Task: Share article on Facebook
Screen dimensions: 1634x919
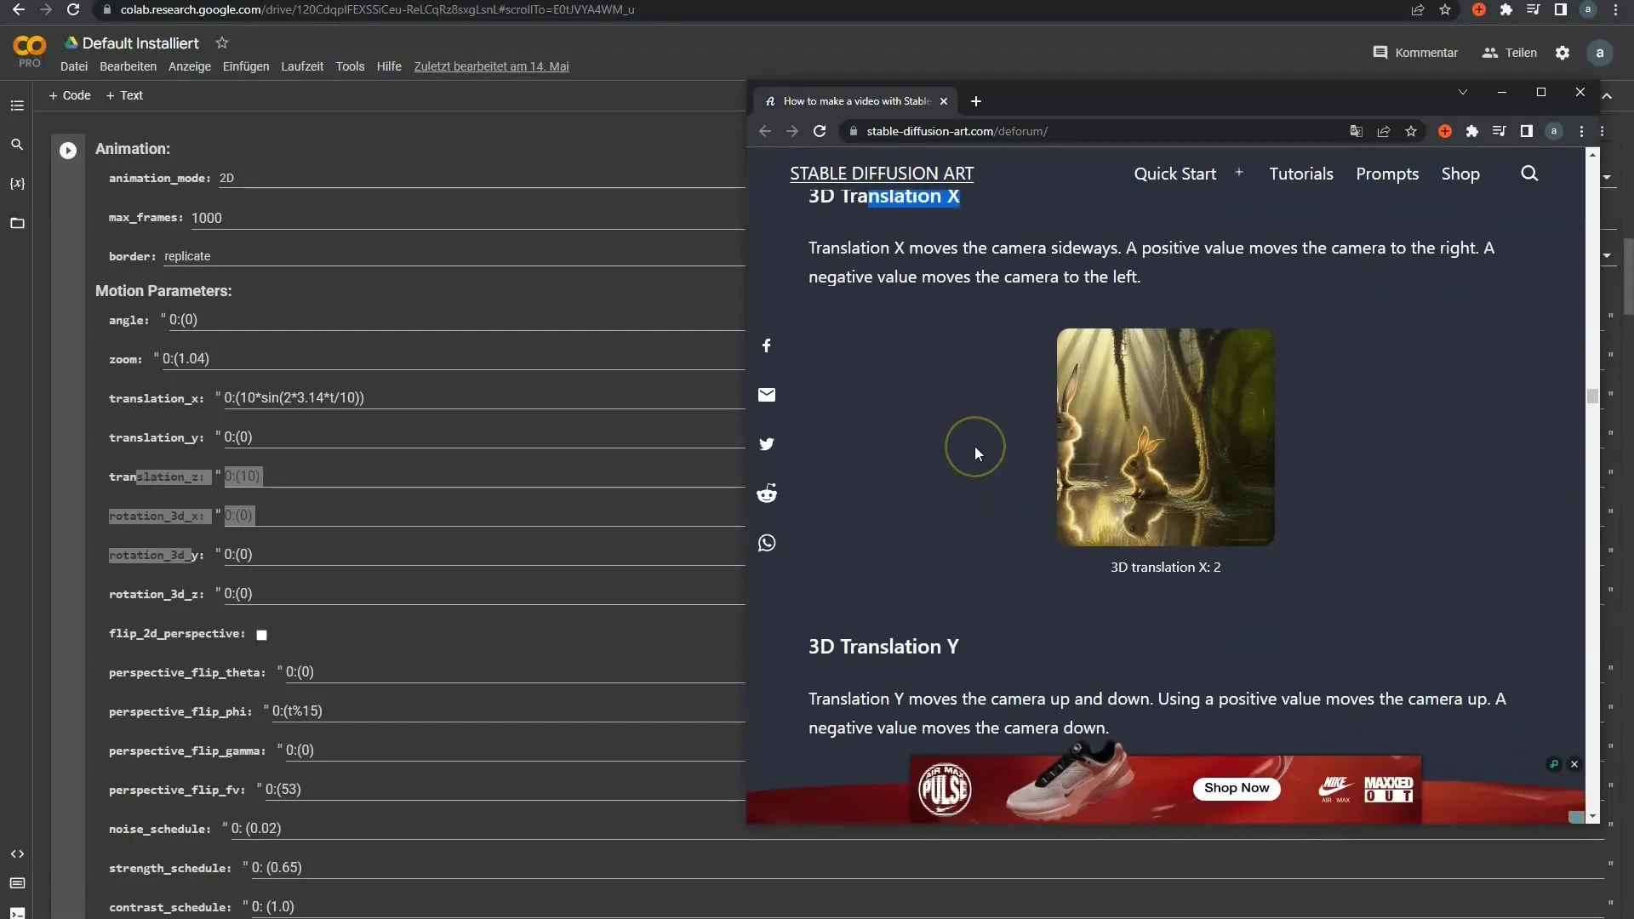Action: tap(767, 345)
